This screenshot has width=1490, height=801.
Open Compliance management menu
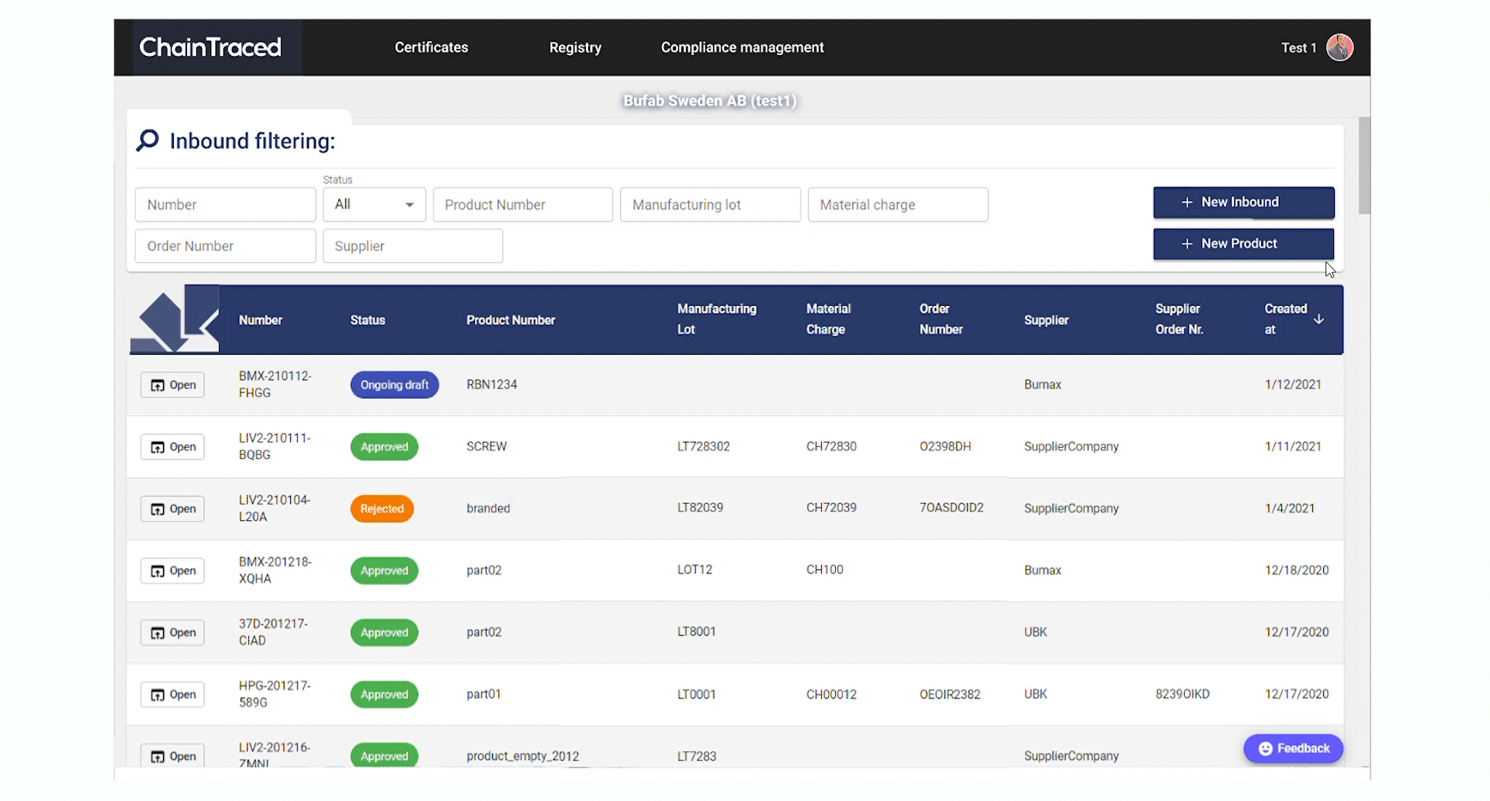click(x=743, y=47)
